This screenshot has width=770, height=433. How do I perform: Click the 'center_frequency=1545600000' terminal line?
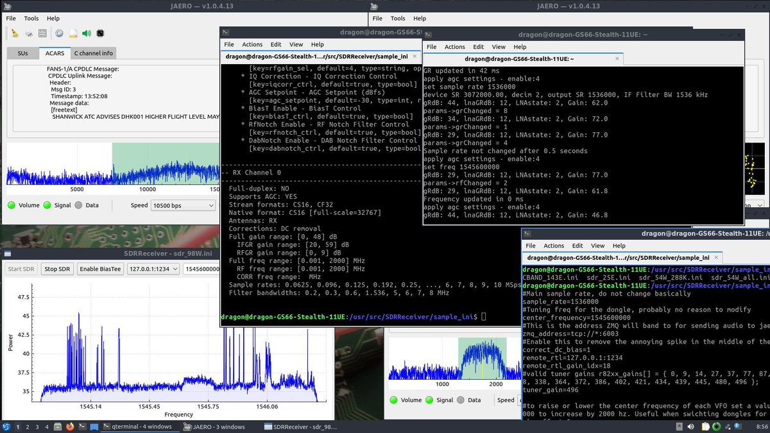577,317
